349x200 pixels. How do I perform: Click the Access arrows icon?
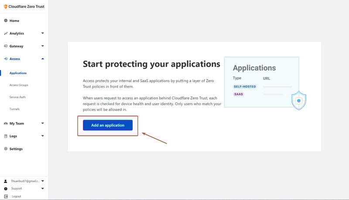point(6,58)
